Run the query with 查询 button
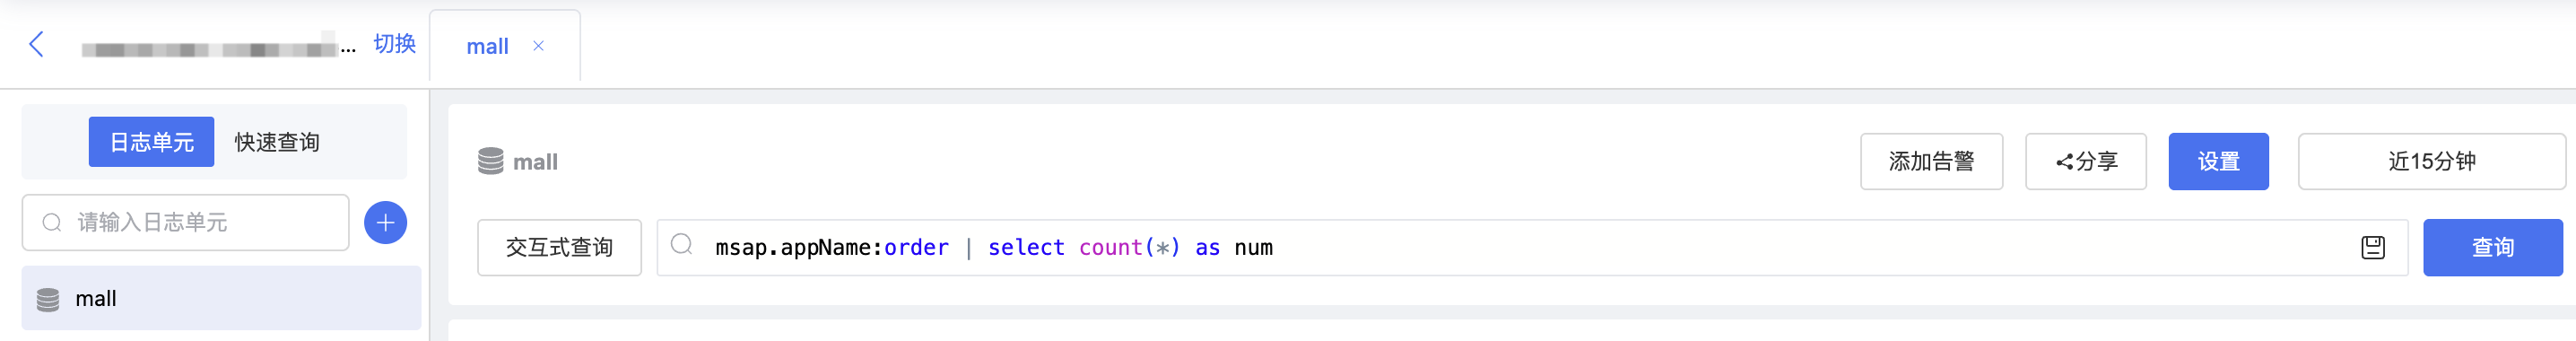This screenshot has height=341, width=2576. pyautogui.click(x=2492, y=247)
